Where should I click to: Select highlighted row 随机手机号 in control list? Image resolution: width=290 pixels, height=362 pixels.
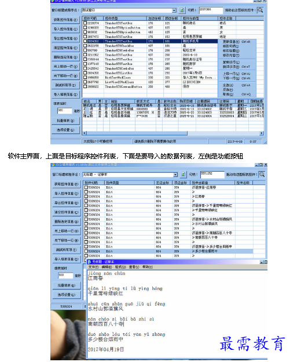point(150,41)
